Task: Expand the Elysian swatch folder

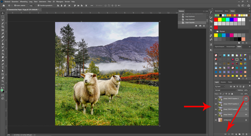Action: point(215,31)
